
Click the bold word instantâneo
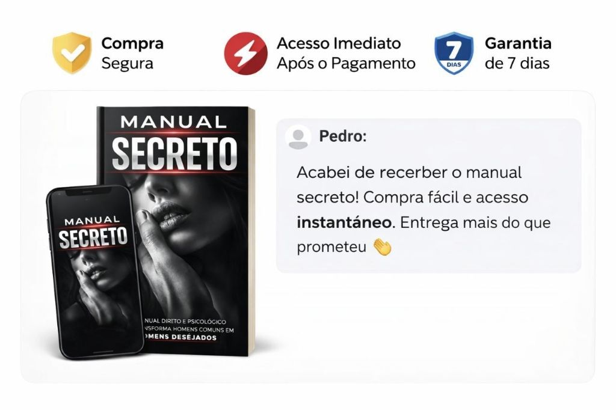coord(344,222)
